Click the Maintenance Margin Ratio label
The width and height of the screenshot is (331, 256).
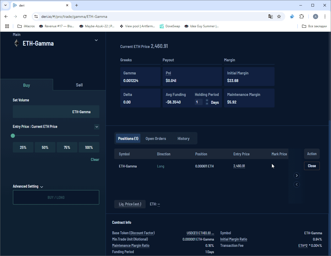(x=131, y=246)
